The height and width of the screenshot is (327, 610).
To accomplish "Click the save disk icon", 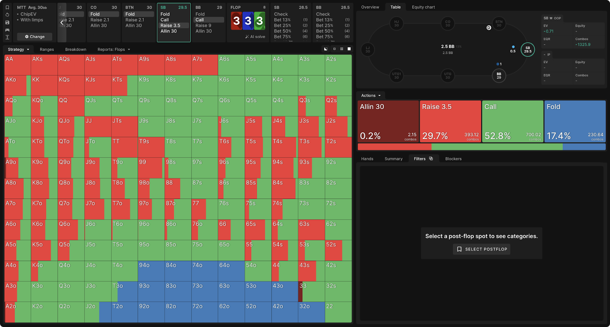I will 7,22.
